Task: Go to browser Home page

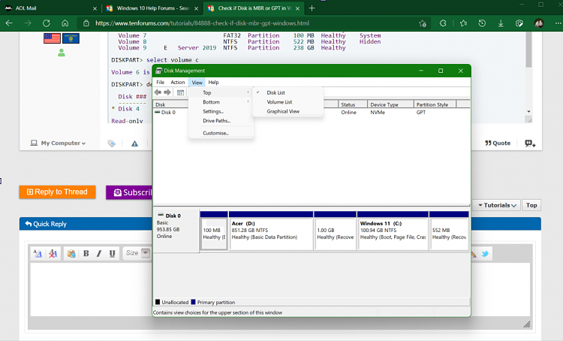Action: pos(65,23)
